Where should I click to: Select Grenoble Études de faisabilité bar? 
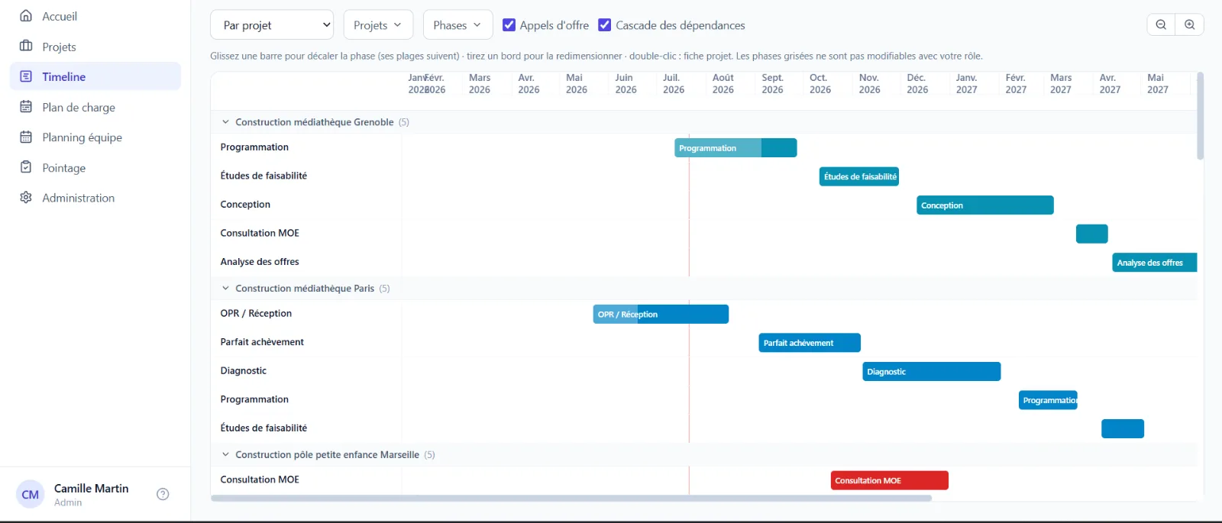pyautogui.click(x=859, y=176)
